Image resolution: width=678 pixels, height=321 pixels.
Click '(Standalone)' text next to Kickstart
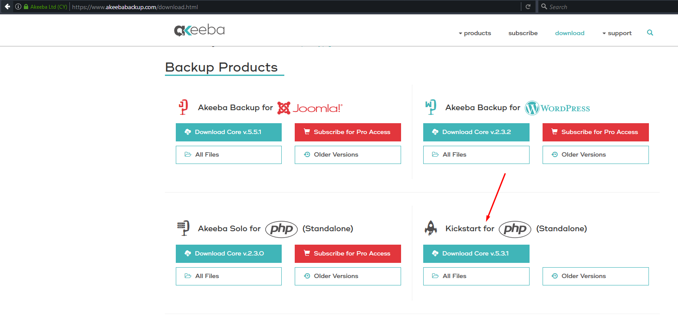pyautogui.click(x=562, y=229)
